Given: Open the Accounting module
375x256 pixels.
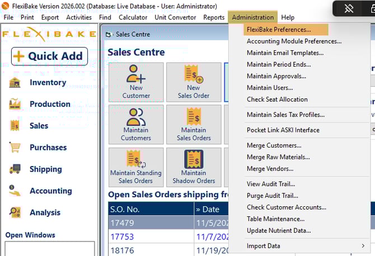Looking at the screenshot, I should [x=50, y=191].
